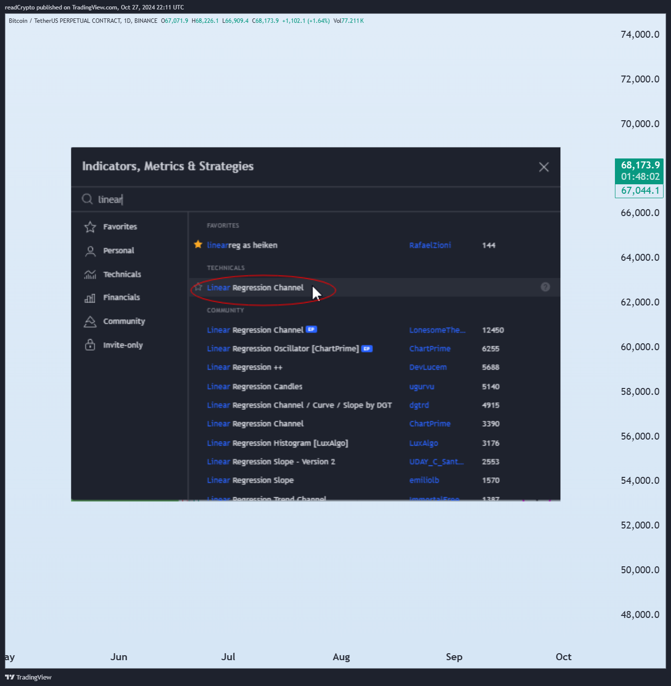Add the Linear Regression ++ script
The width and height of the screenshot is (671, 686).
click(245, 368)
